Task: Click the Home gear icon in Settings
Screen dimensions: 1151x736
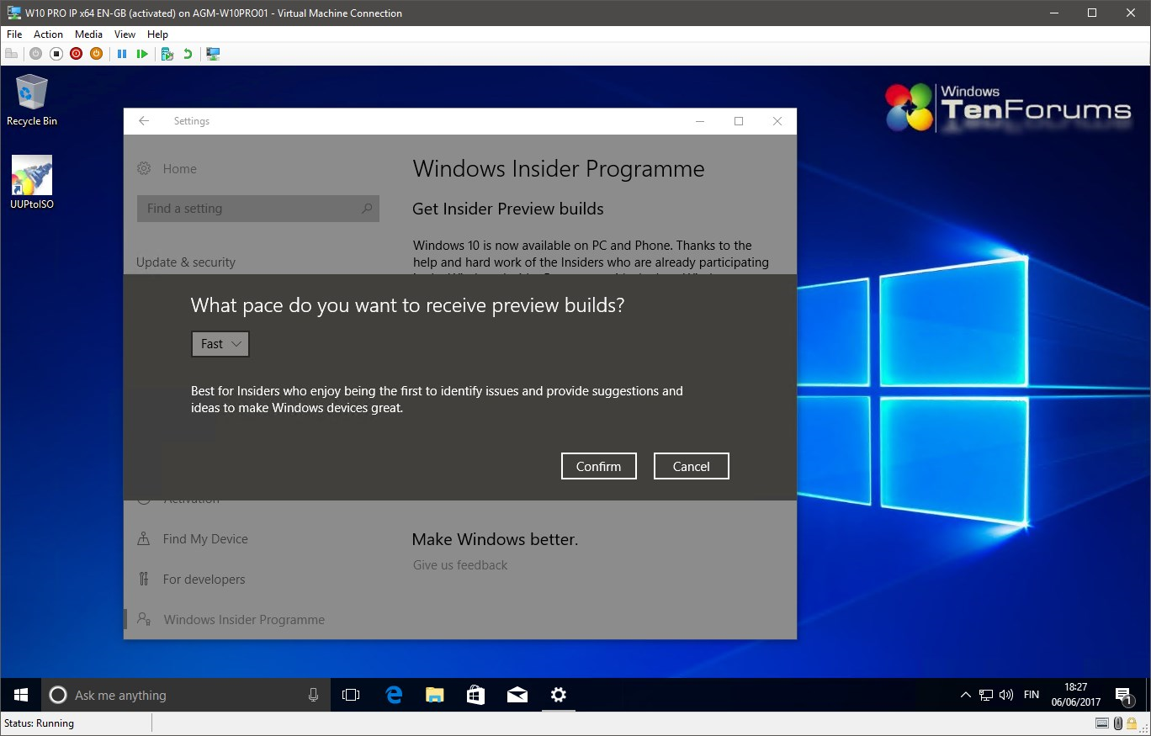Action: point(144,168)
